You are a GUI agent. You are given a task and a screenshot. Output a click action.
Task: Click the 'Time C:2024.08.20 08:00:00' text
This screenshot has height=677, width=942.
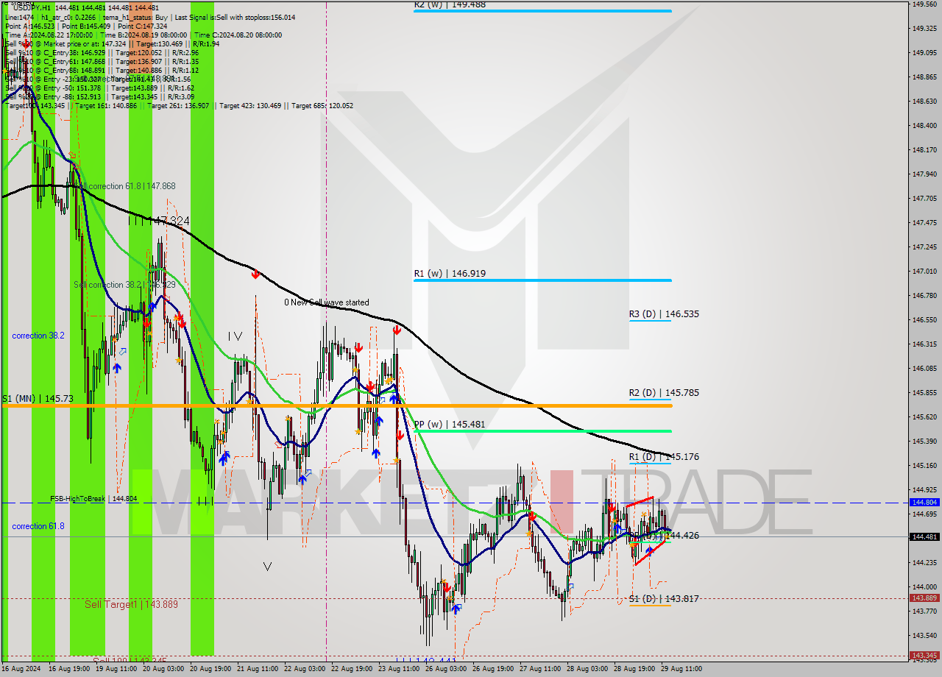click(239, 35)
